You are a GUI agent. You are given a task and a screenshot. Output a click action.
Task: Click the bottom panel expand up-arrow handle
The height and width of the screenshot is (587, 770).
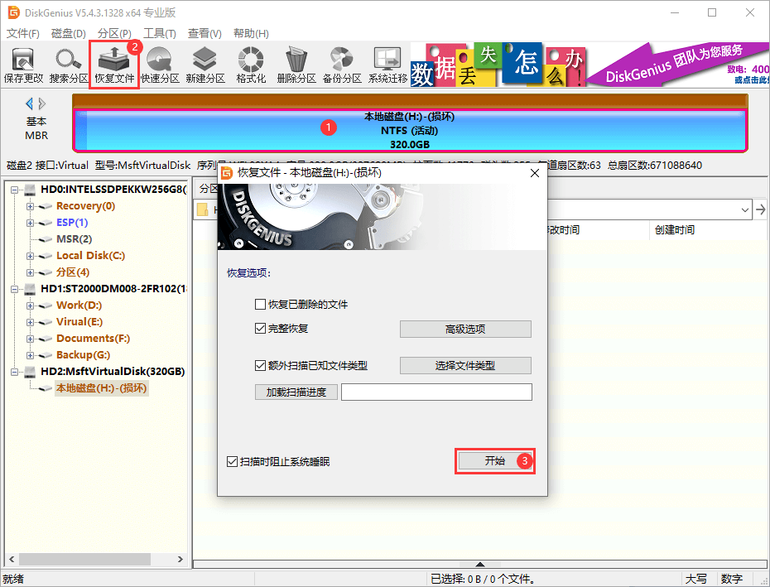click(x=480, y=565)
